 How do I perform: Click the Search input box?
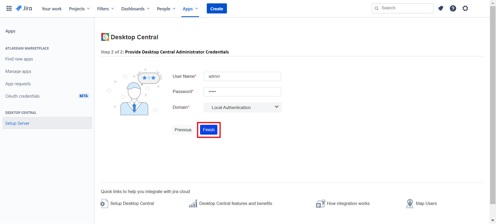pos(403,8)
